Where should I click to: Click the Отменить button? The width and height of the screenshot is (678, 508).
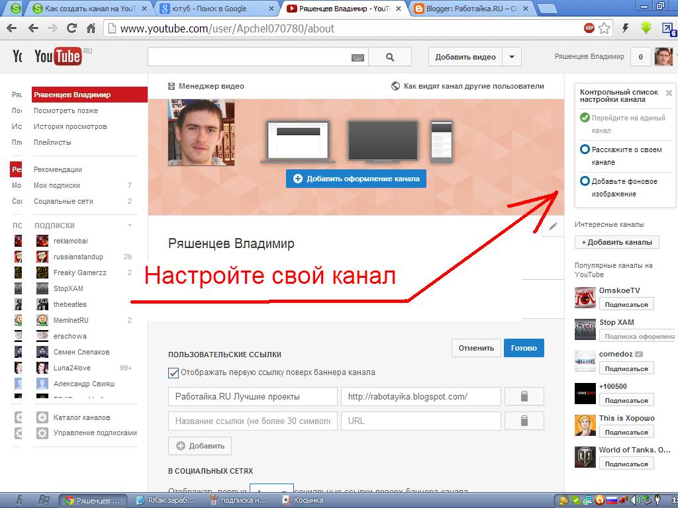(476, 348)
